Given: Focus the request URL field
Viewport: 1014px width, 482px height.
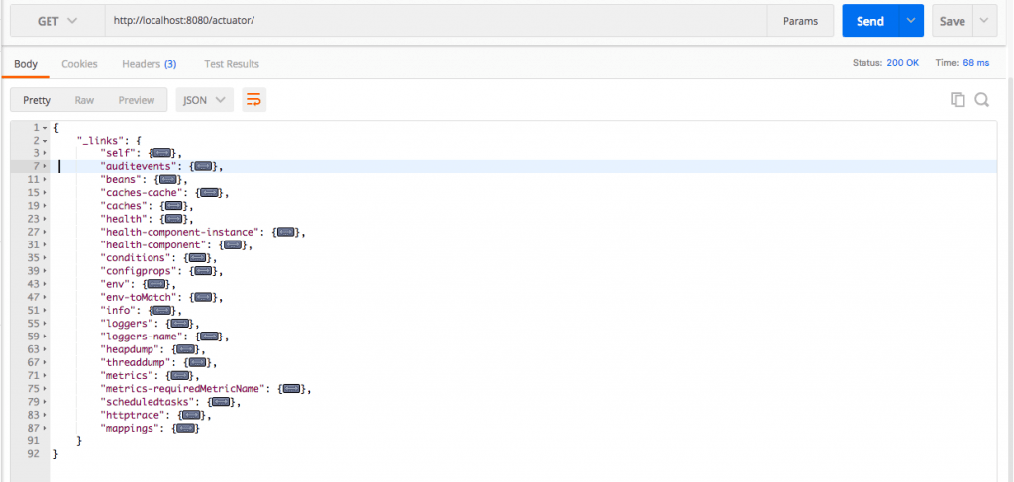Looking at the screenshot, I should [437, 21].
